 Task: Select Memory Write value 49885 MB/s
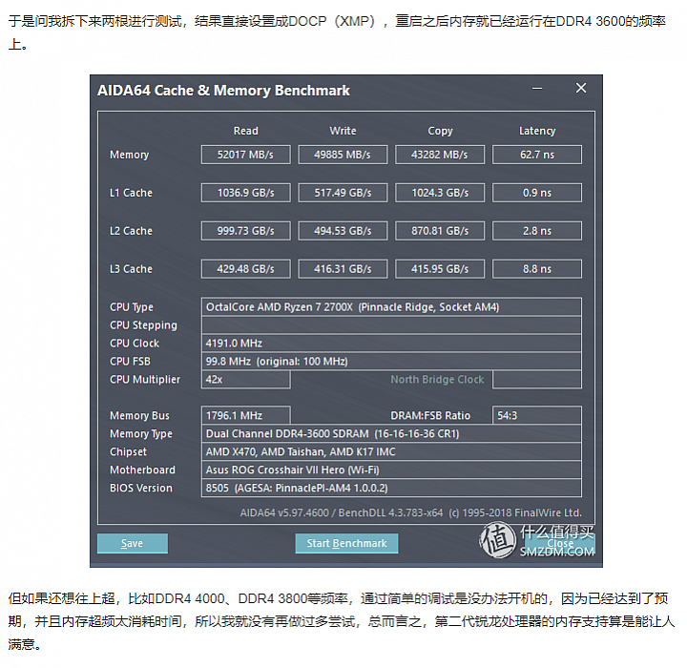click(x=343, y=155)
